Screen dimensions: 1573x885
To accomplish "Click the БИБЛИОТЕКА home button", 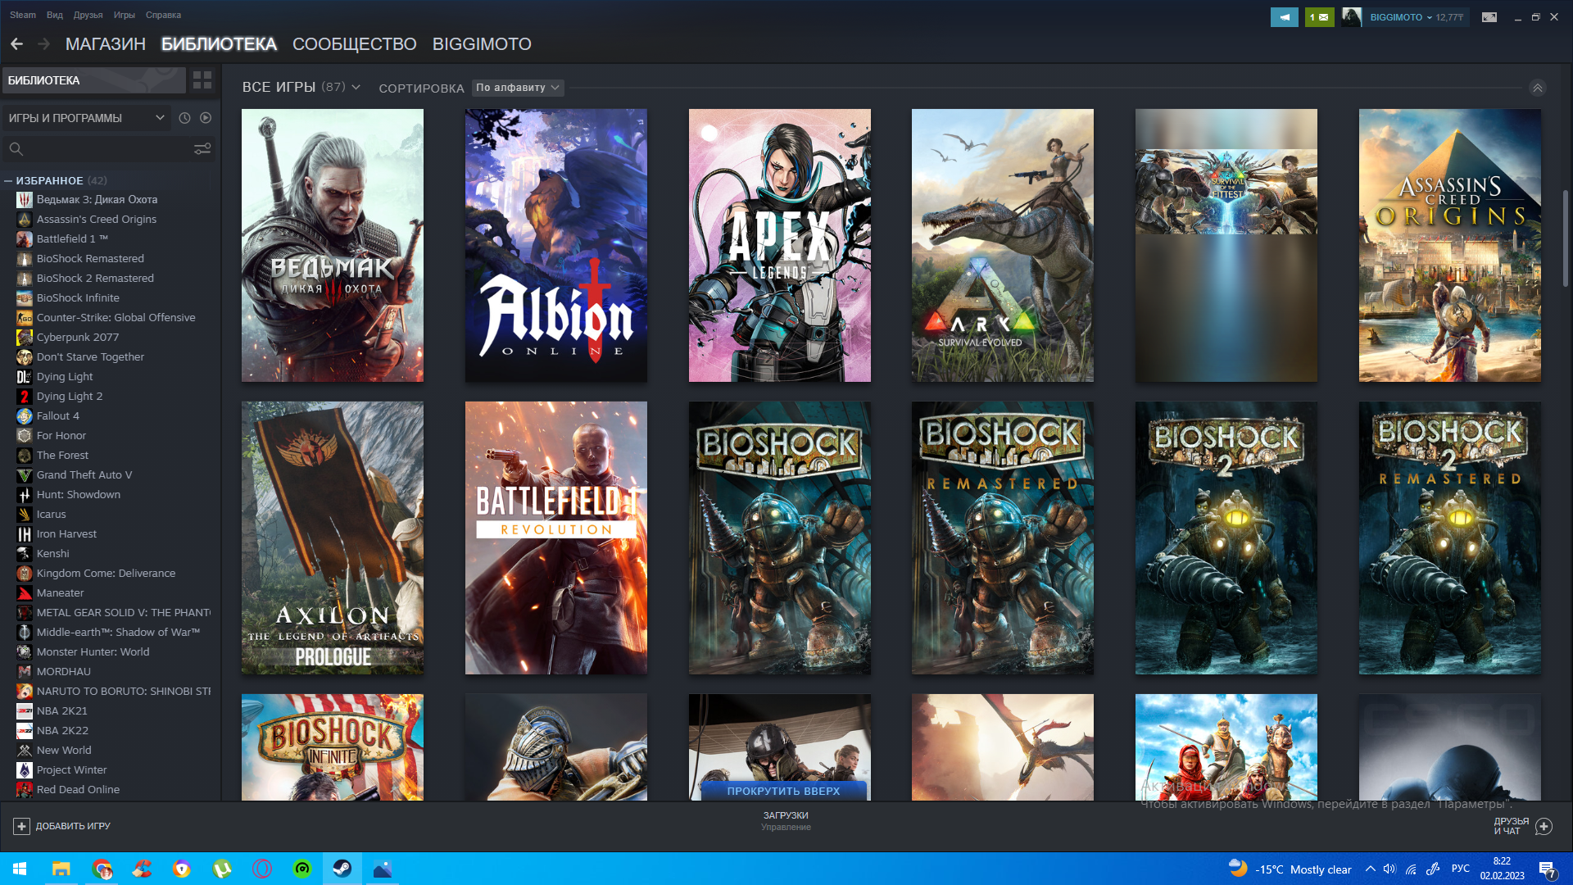I will pos(94,80).
